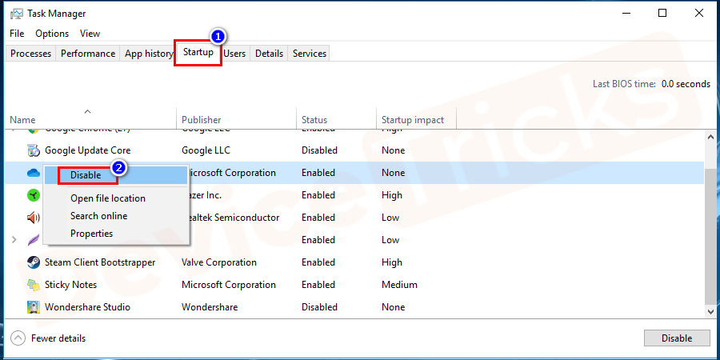Click the Wondershare Studio icon

34,307
